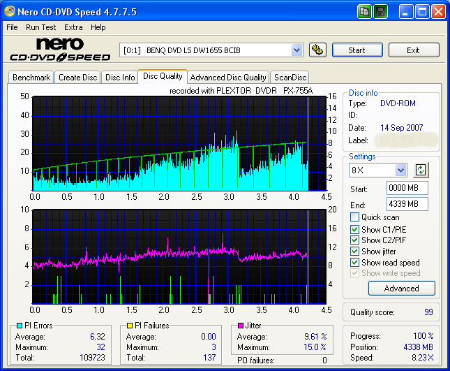450x371 pixels.
Task: Click the Start position 0000 MB field
Action: point(407,188)
